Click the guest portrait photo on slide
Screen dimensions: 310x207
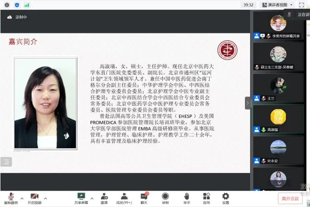click(45, 103)
